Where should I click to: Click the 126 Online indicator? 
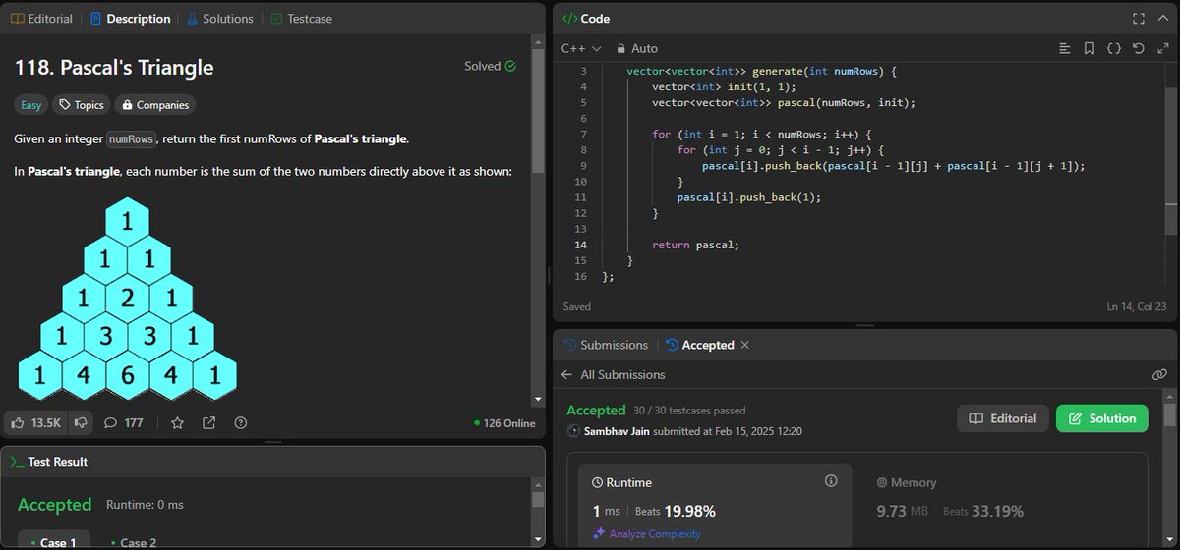[x=504, y=423]
